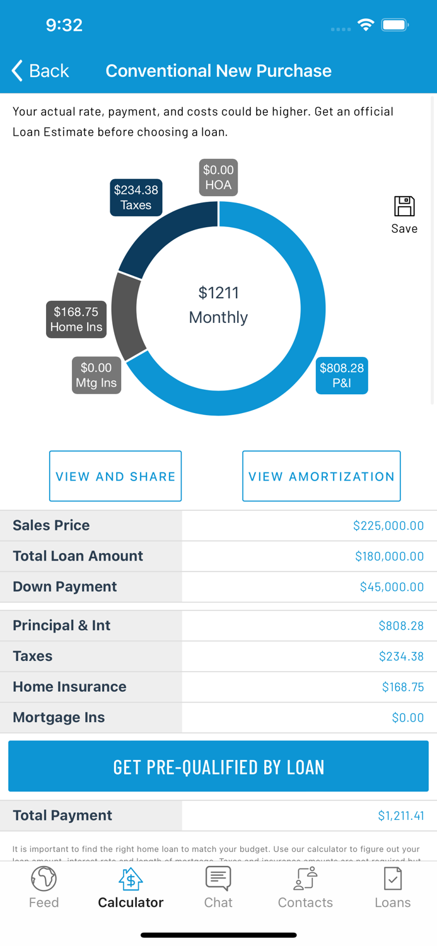The width and height of the screenshot is (437, 946).
Task: Open Loans using the checklist icon
Action: [392, 879]
